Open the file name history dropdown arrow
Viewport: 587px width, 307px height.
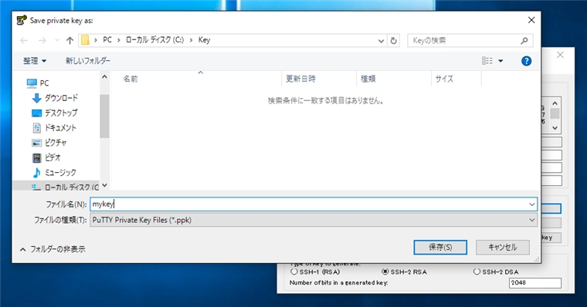pos(532,204)
